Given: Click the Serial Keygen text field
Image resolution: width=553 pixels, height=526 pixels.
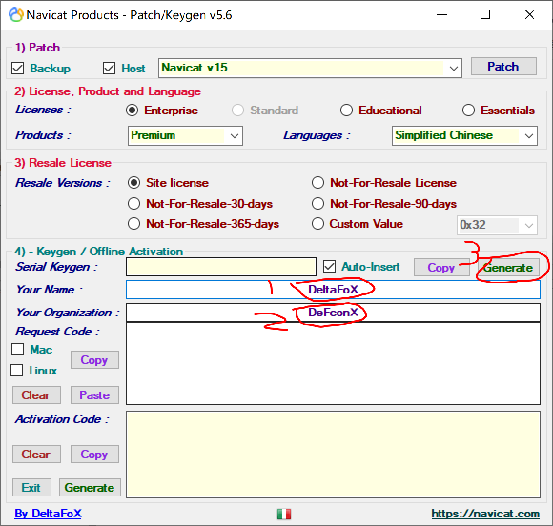Looking at the screenshot, I should (221, 267).
